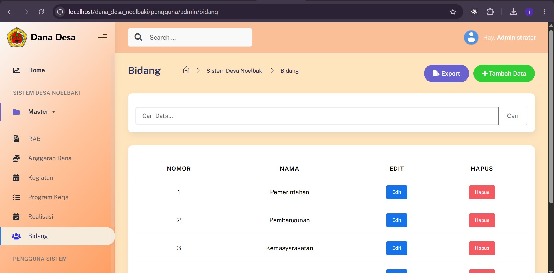The height and width of the screenshot is (273, 554).
Task: Click the Master folder icon
Action: tap(16, 112)
